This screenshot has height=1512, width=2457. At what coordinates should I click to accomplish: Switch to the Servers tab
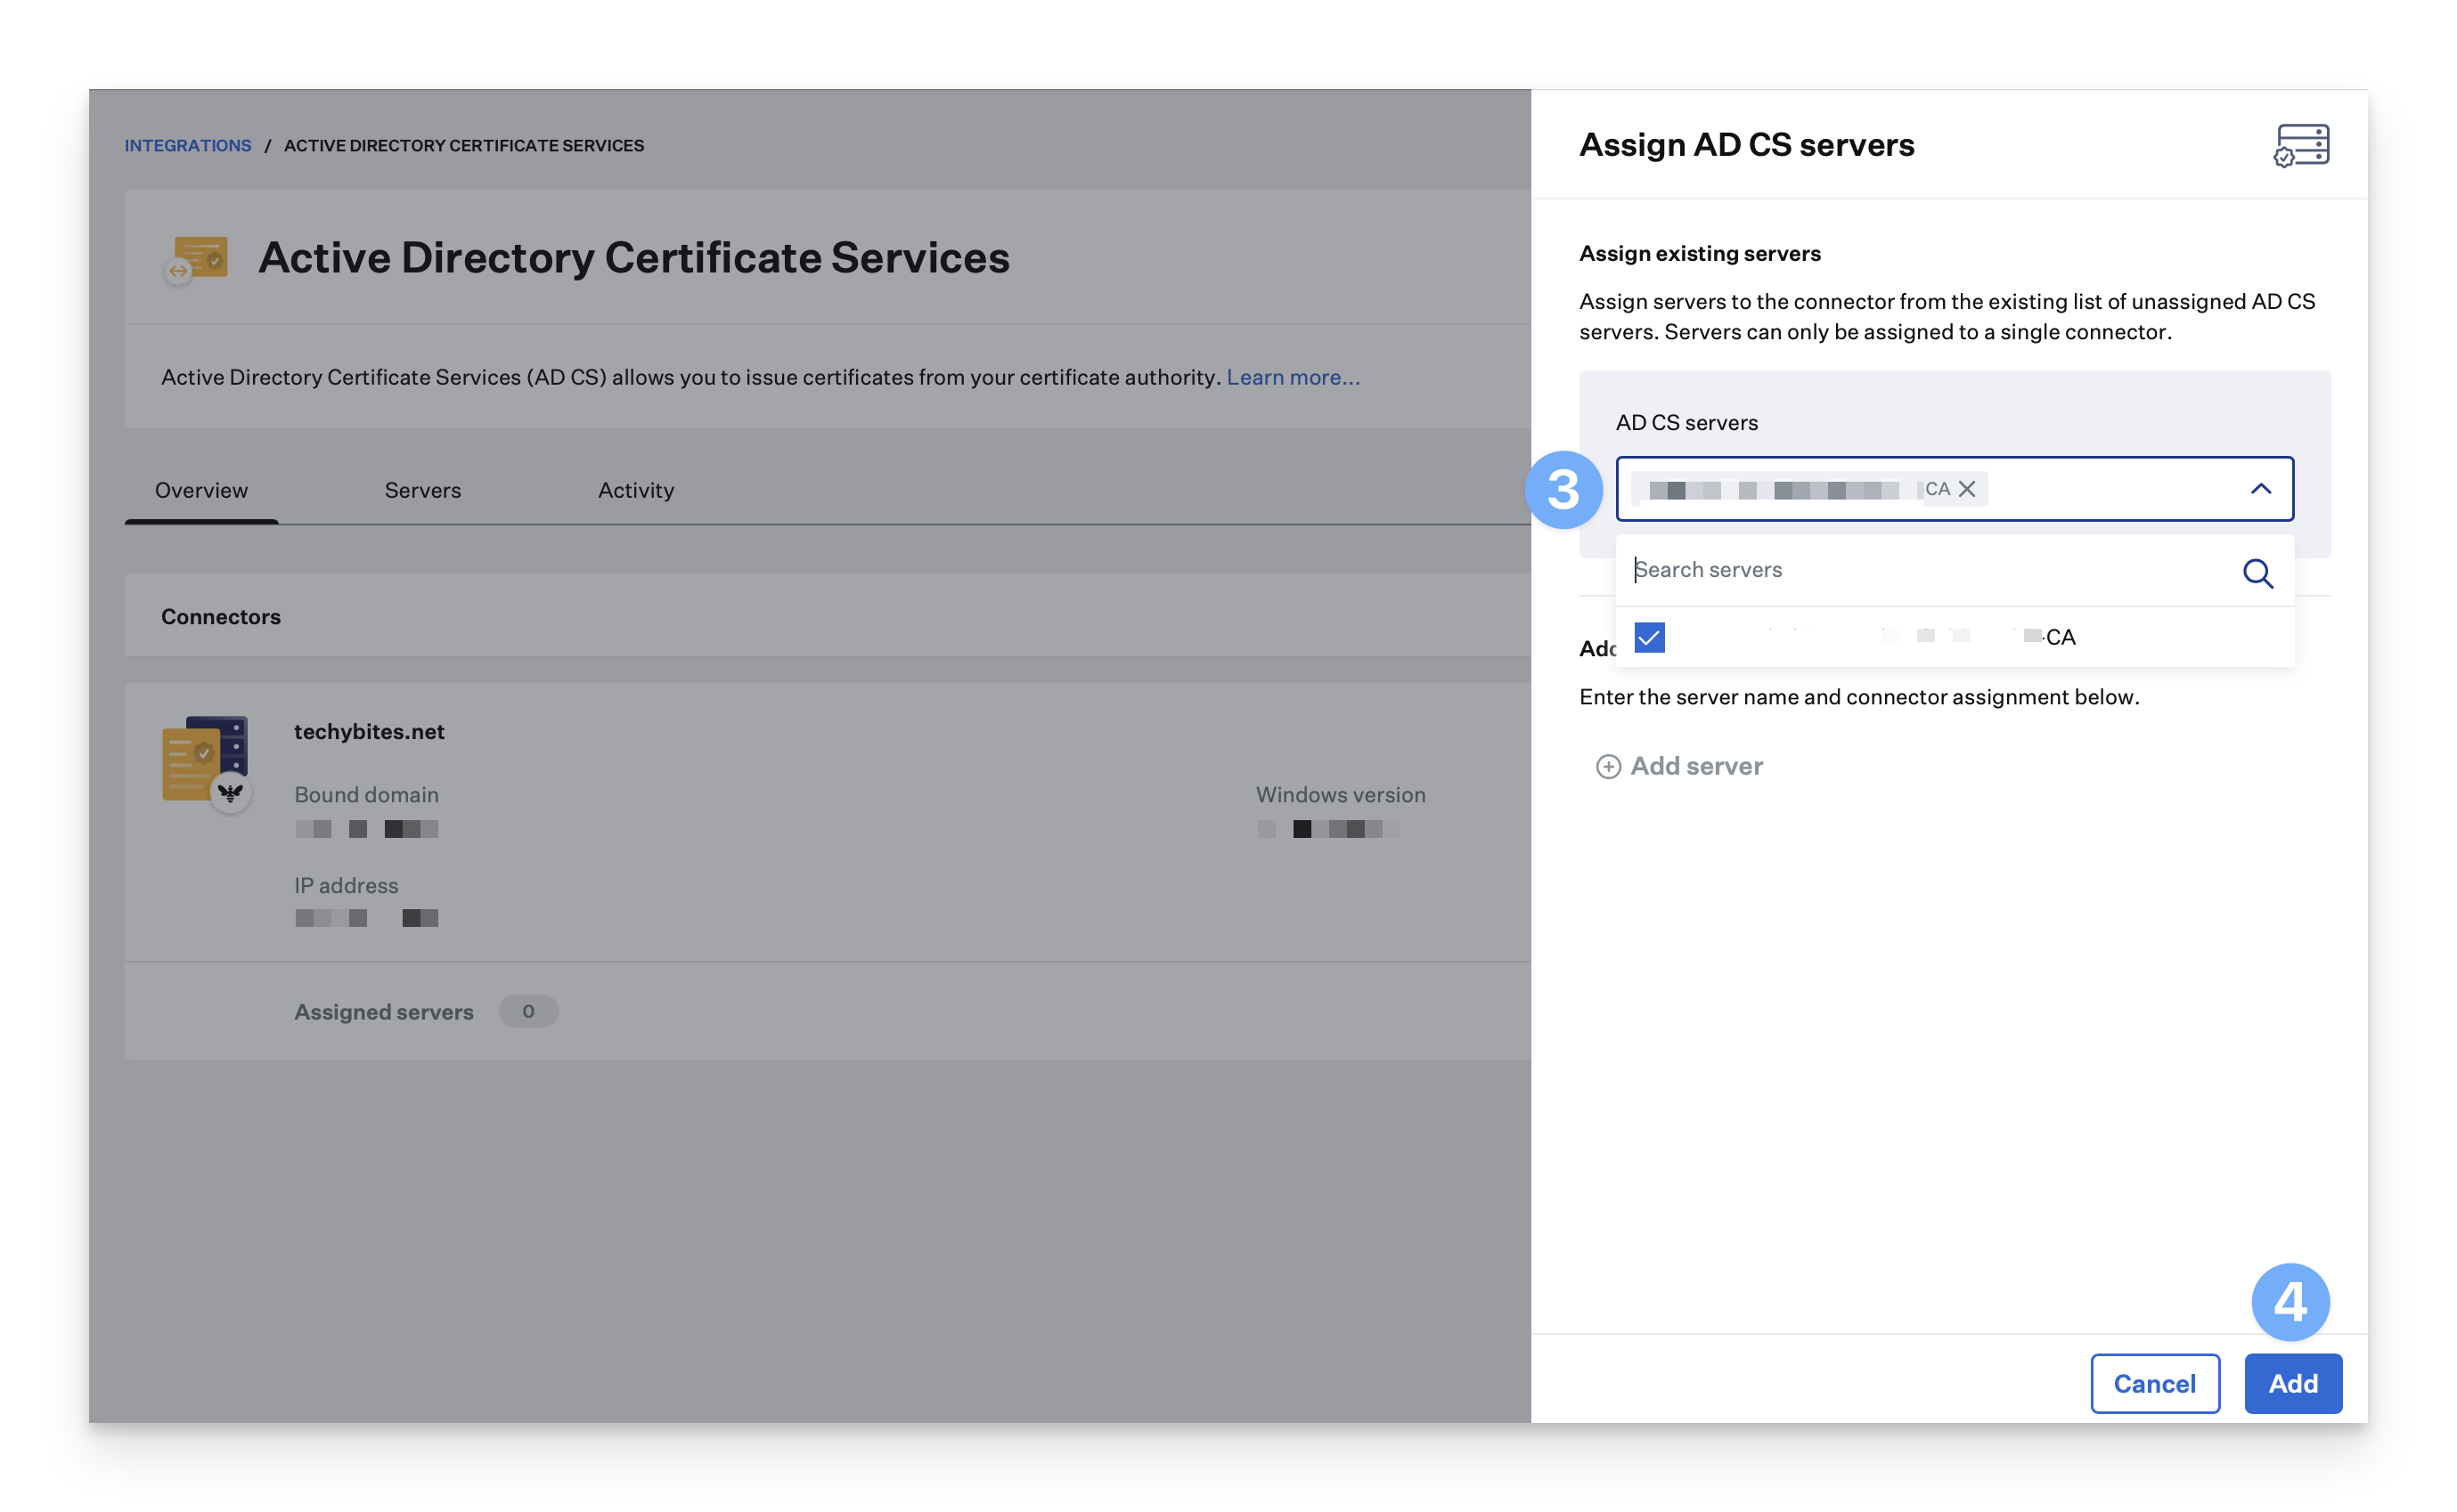coord(422,490)
